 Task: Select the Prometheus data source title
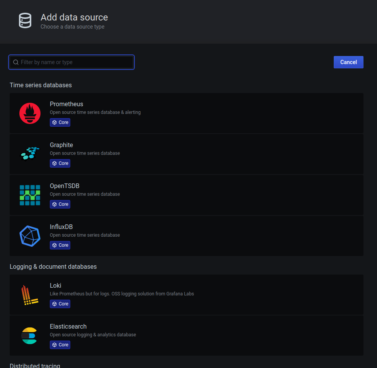tap(66, 104)
